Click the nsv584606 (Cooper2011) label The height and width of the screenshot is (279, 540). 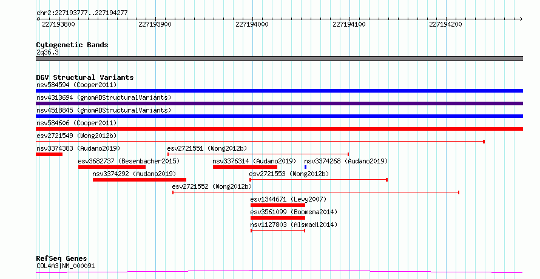pyautogui.click(x=76, y=123)
